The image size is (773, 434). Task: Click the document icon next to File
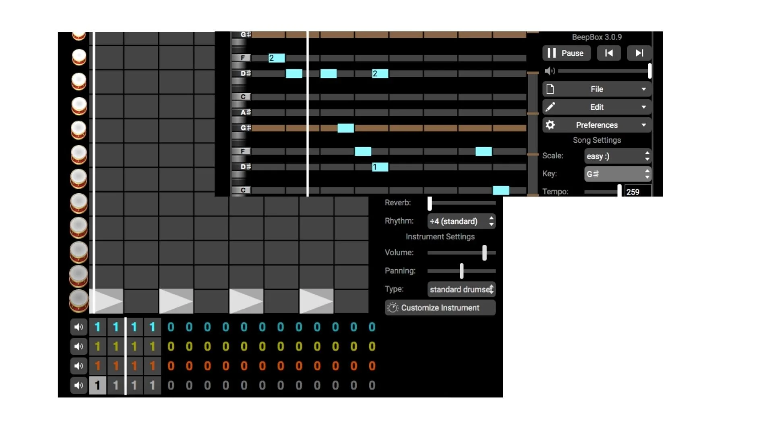click(550, 89)
